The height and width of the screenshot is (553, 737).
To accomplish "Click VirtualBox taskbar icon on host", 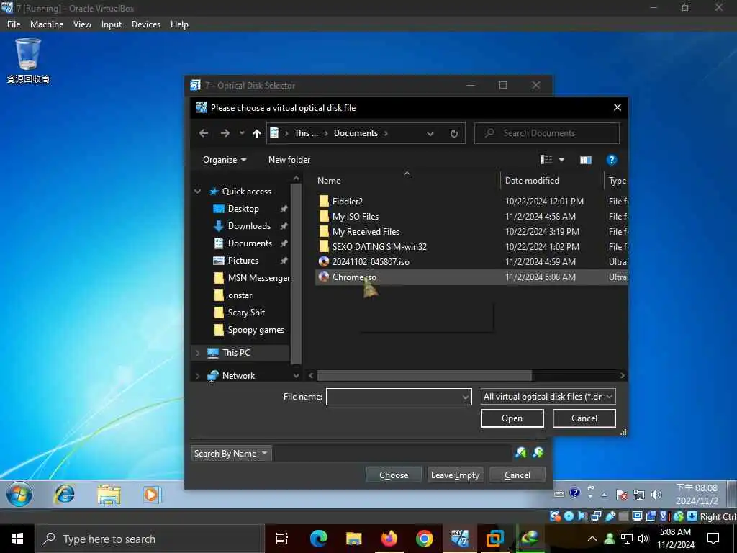I will click(459, 539).
